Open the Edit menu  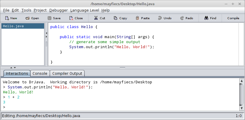click(15, 10)
